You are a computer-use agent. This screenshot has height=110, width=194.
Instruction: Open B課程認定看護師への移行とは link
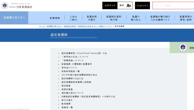(88, 96)
